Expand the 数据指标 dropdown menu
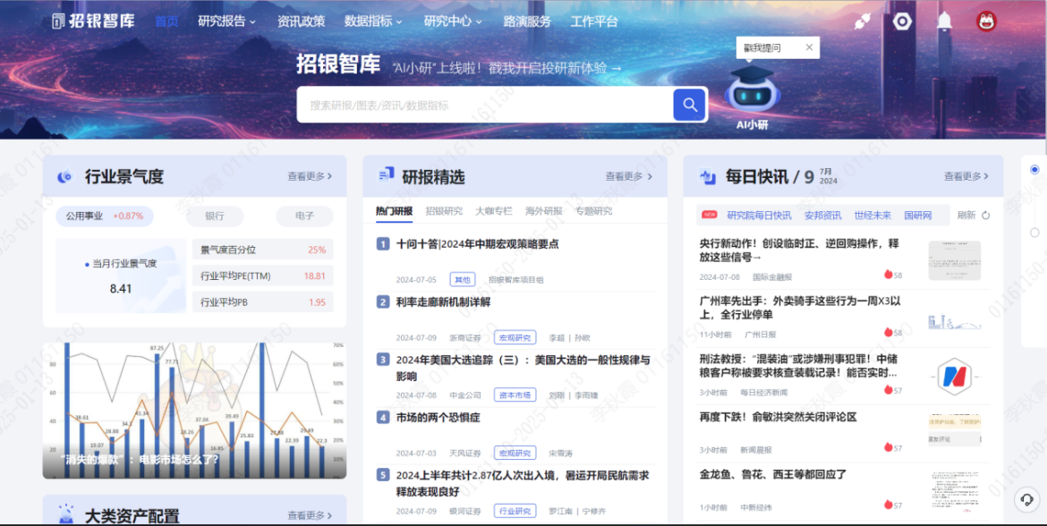This screenshot has width=1047, height=526. (373, 21)
